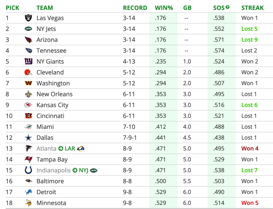Click the Kansas City Chiefs logo
The width and height of the screenshot is (273, 209).
point(28,105)
